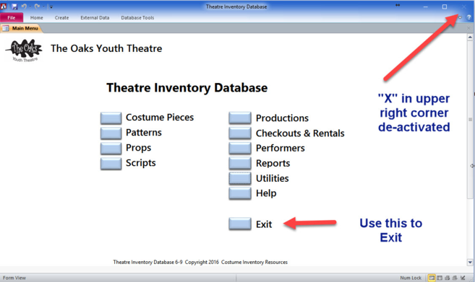Switch to Datasheet View via status bar icon

point(440,278)
